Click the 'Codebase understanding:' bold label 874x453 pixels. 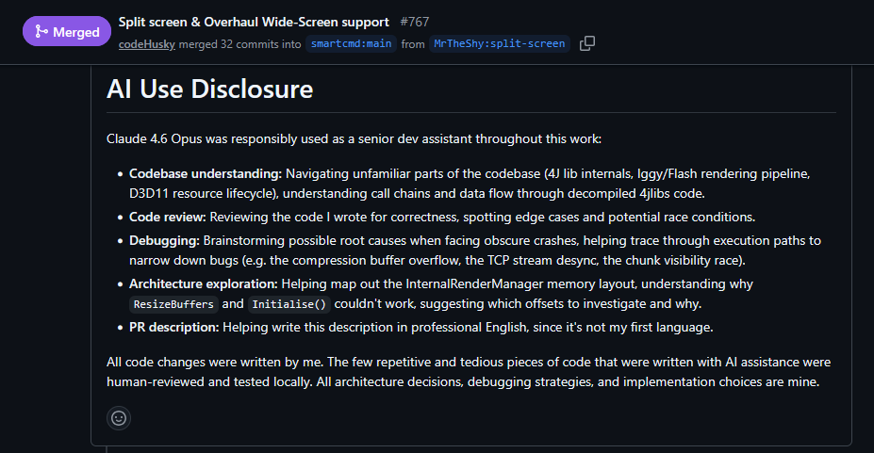[206, 173]
